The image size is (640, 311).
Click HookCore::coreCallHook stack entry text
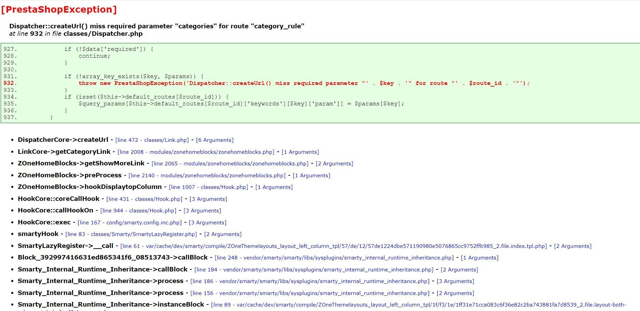59,199
